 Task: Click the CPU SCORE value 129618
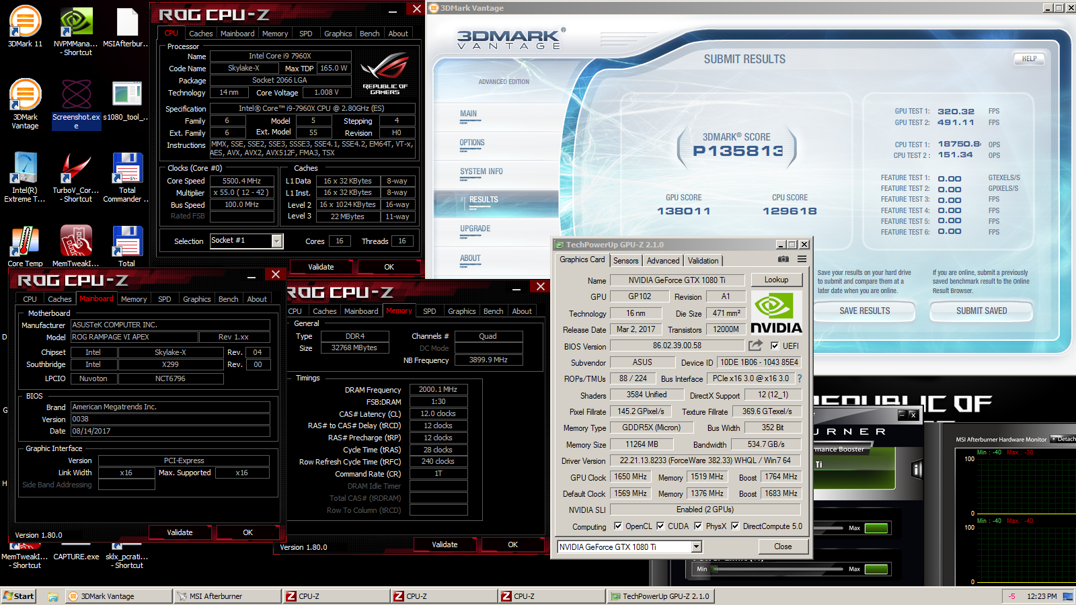pyautogui.click(x=790, y=211)
